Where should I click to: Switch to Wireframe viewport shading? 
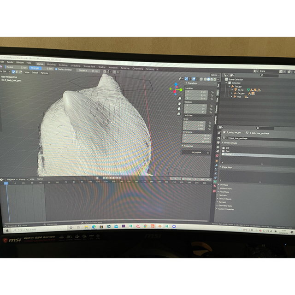pyautogui.click(x=205, y=79)
